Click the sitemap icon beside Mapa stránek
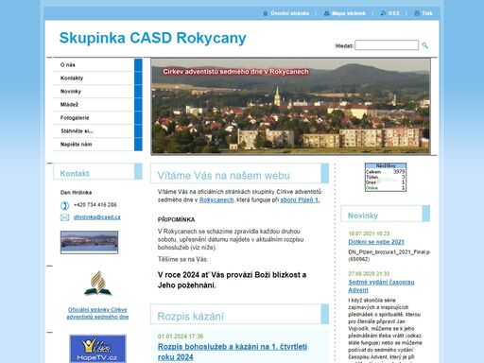The image size is (484, 363). tap(327, 13)
